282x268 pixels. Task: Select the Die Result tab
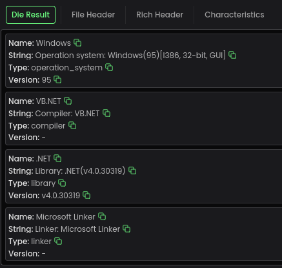click(x=30, y=15)
